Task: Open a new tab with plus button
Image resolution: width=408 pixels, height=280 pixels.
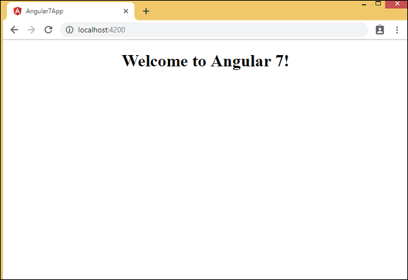Action: pos(146,11)
